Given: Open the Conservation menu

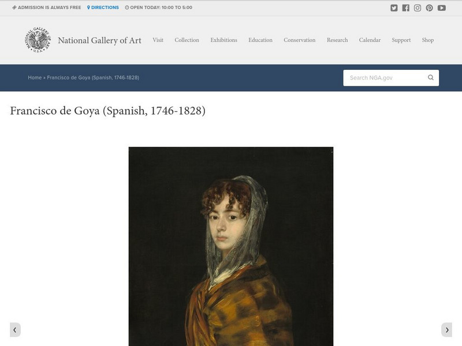Looking at the screenshot, I should tap(299, 40).
